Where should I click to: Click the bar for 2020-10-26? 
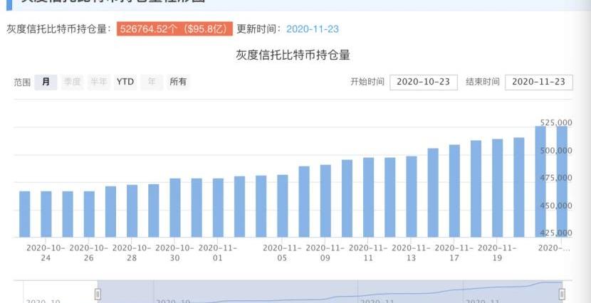point(89,214)
